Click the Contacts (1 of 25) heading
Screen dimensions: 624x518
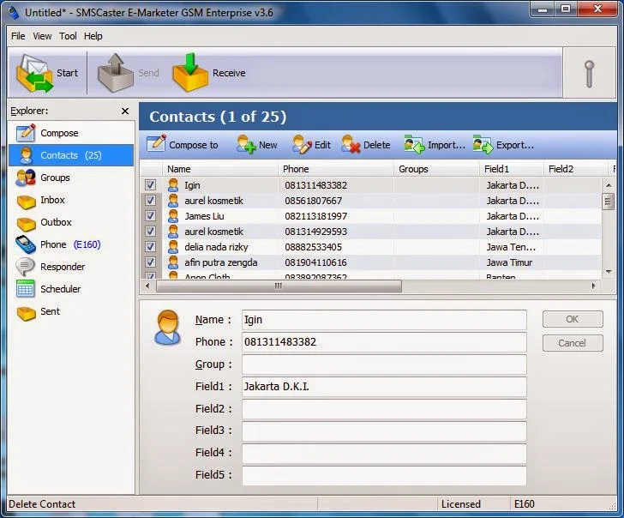218,117
